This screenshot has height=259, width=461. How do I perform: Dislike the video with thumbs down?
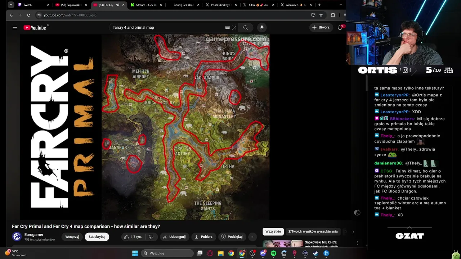[x=151, y=237]
